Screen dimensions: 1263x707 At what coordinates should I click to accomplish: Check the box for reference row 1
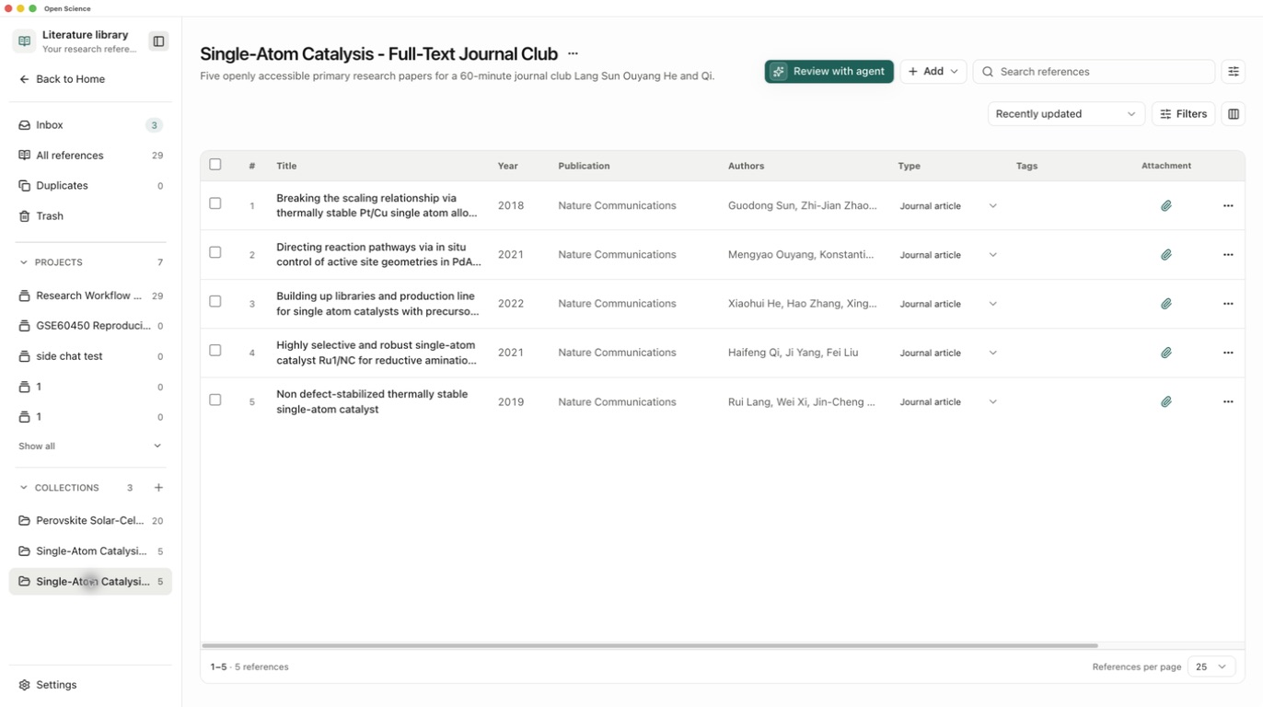pos(215,203)
